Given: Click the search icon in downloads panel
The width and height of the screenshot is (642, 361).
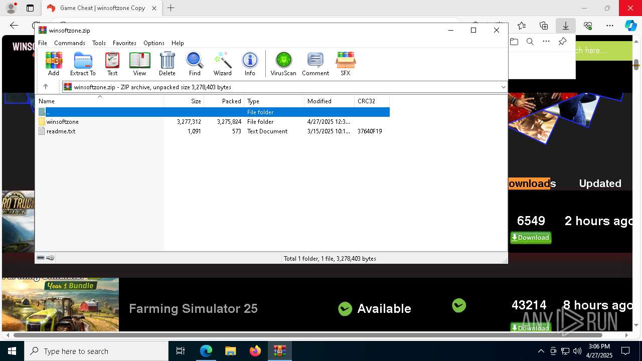Looking at the screenshot, I should [530, 42].
